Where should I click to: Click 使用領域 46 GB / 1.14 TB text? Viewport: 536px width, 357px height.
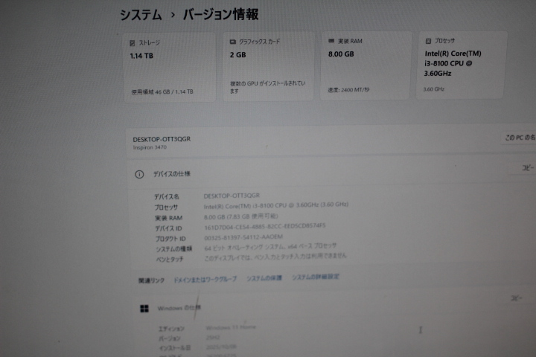[x=162, y=92]
